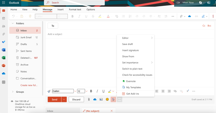Select Insert signature from the menu
Screen dimensions: 216x113
[130, 50]
